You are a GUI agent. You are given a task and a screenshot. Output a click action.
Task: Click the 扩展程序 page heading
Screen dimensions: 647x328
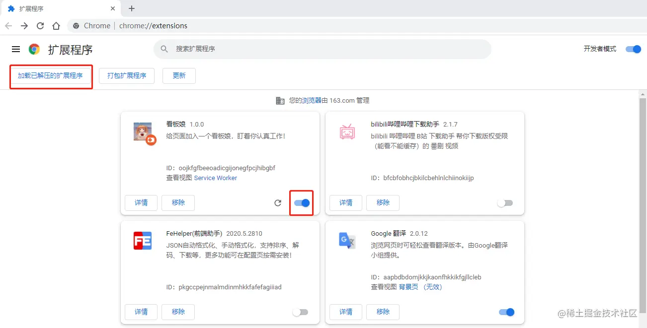point(70,50)
